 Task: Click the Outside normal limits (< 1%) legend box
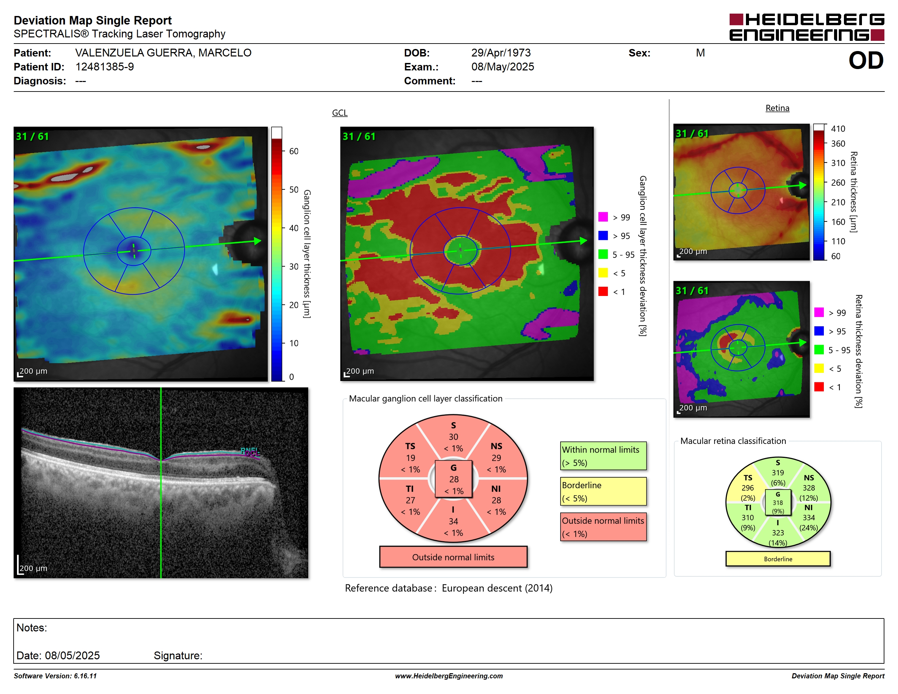tap(603, 527)
